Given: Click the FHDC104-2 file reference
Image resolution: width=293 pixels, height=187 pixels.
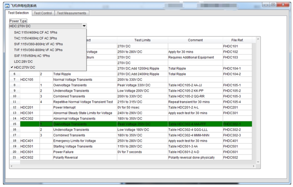Looking at the screenshot, I should pyautogui.click(x=237, y=74).
